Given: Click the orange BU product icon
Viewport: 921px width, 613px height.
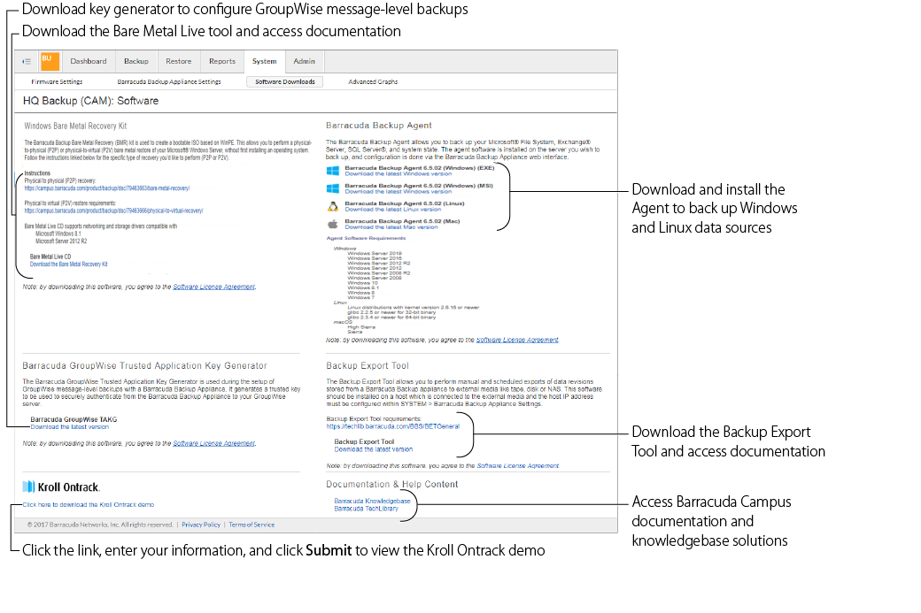Looking at the screenshot, I should pyautogui.click(x=50, y=61).
